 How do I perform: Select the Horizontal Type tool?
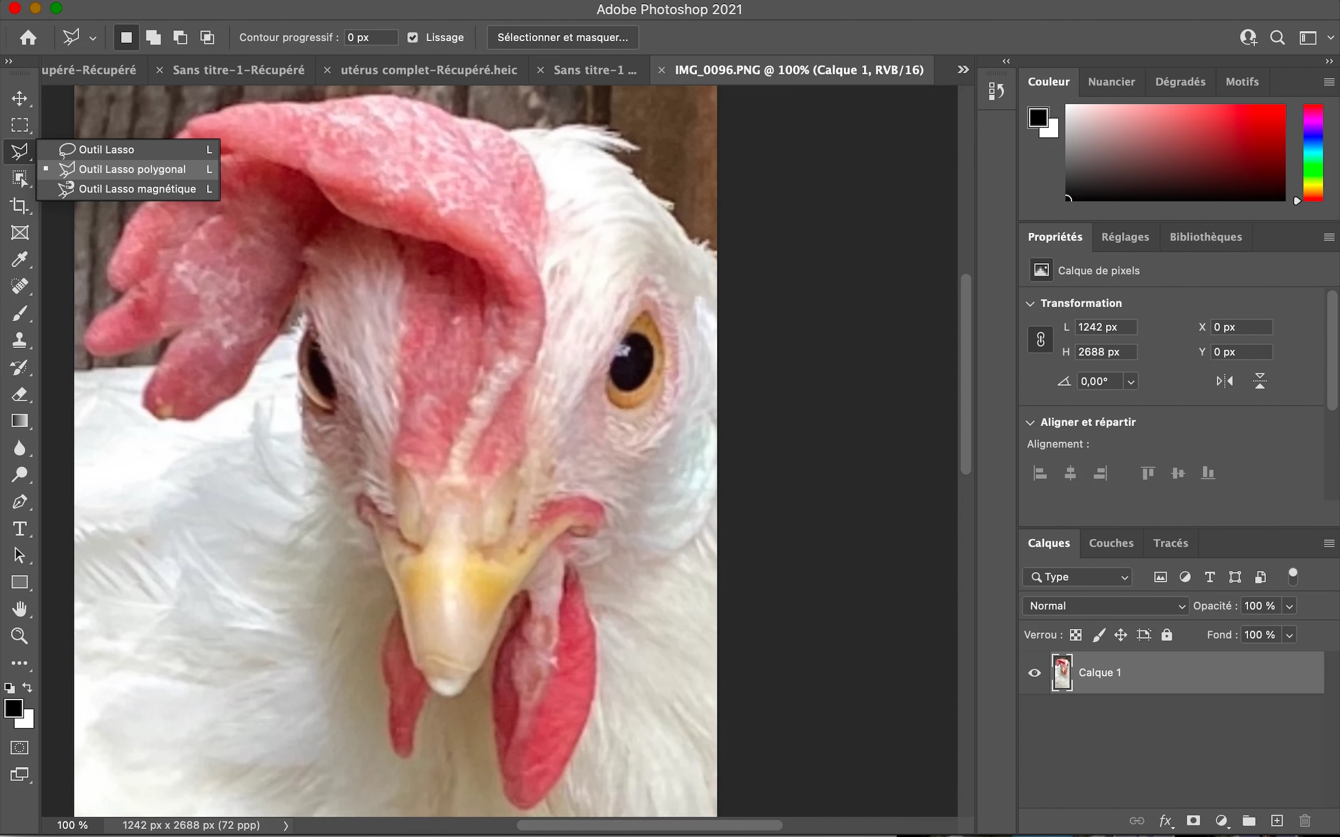[20, 529]
